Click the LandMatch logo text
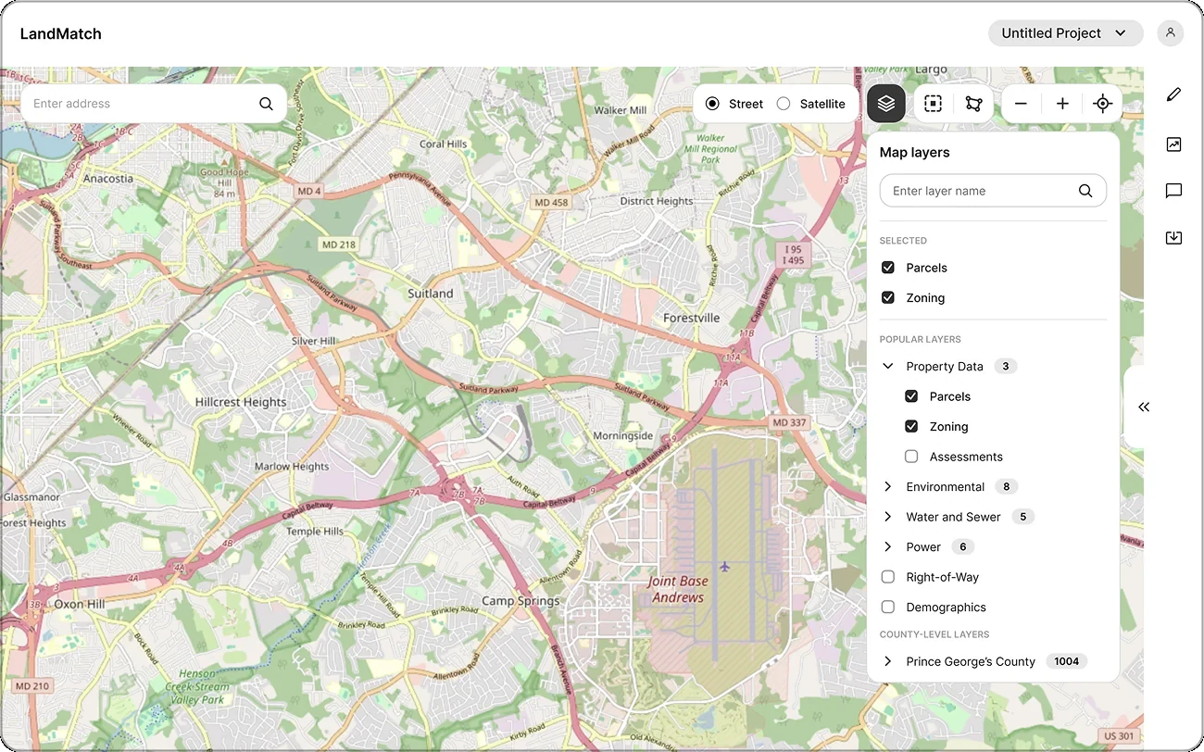Viewport: 1204px width, 752px height. 61,33
